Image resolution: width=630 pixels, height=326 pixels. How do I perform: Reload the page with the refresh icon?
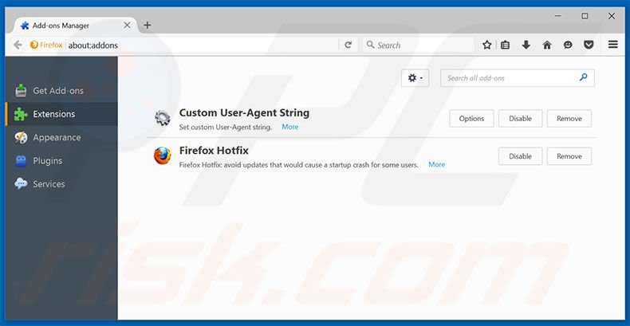pyautogui.click(x=348, y=45)
